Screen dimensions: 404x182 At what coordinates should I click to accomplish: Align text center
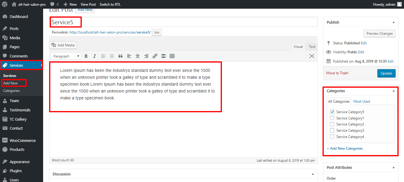[138, 56]
